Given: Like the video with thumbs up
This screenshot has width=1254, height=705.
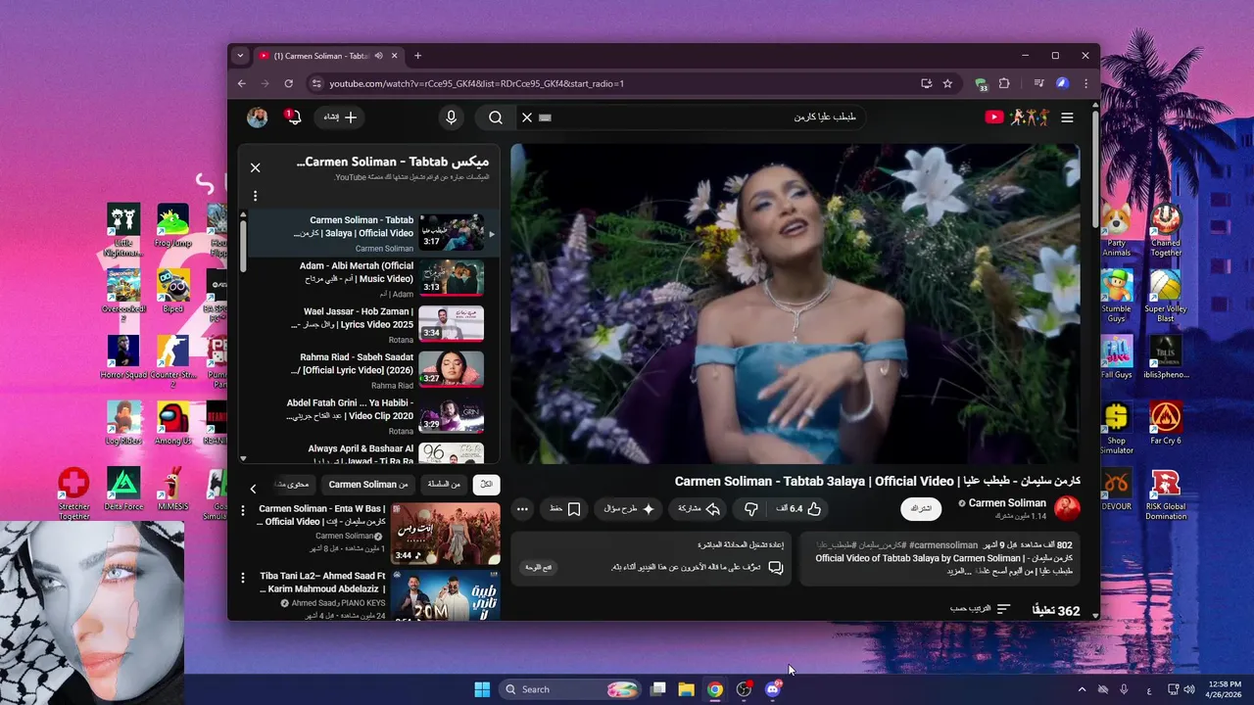Looking at the screenshot, I should 798,509.
